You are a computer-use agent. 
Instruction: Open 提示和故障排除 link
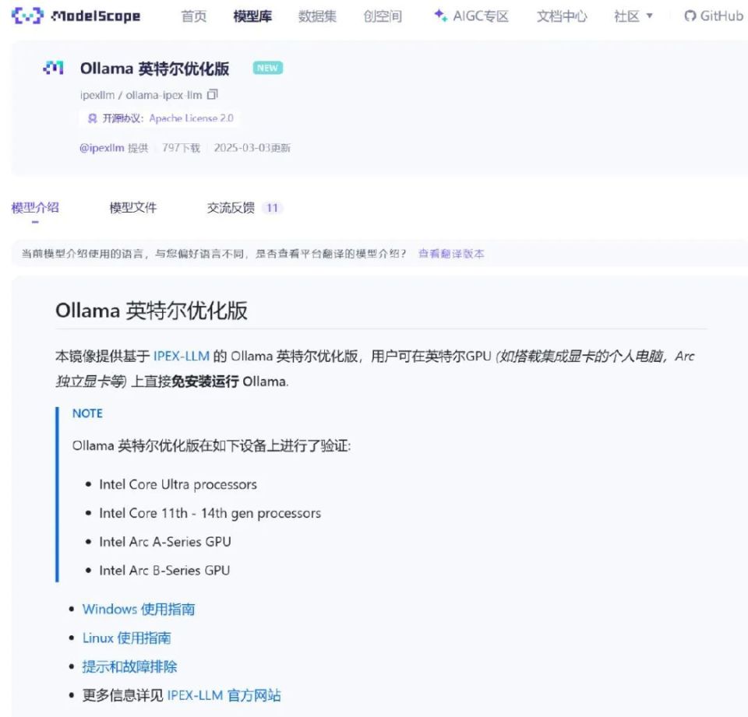pyautogui.click(x=129, y=666)
